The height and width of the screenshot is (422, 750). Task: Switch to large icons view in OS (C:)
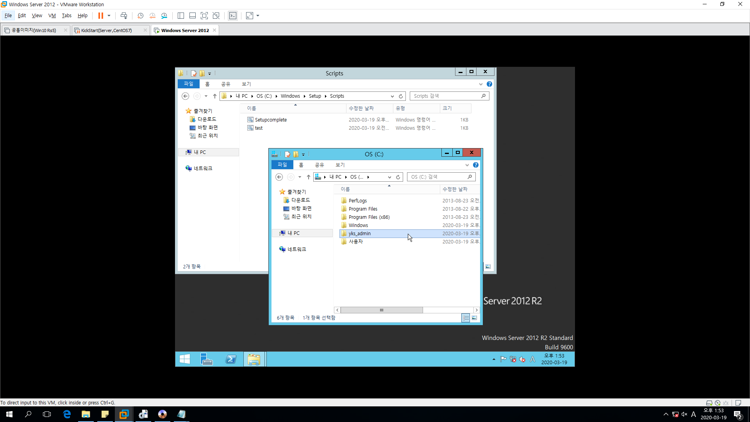click(474, 318)
